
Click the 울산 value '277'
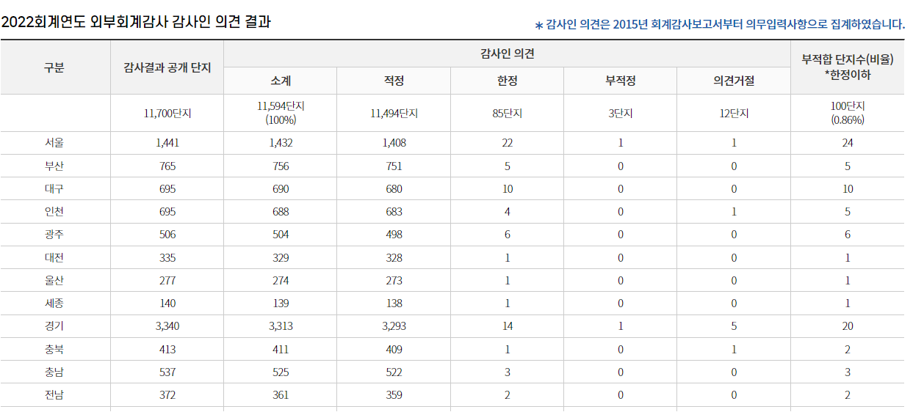tap(167, 281)
